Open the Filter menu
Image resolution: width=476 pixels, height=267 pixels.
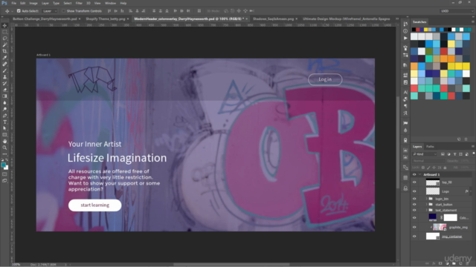pos(79,3)
